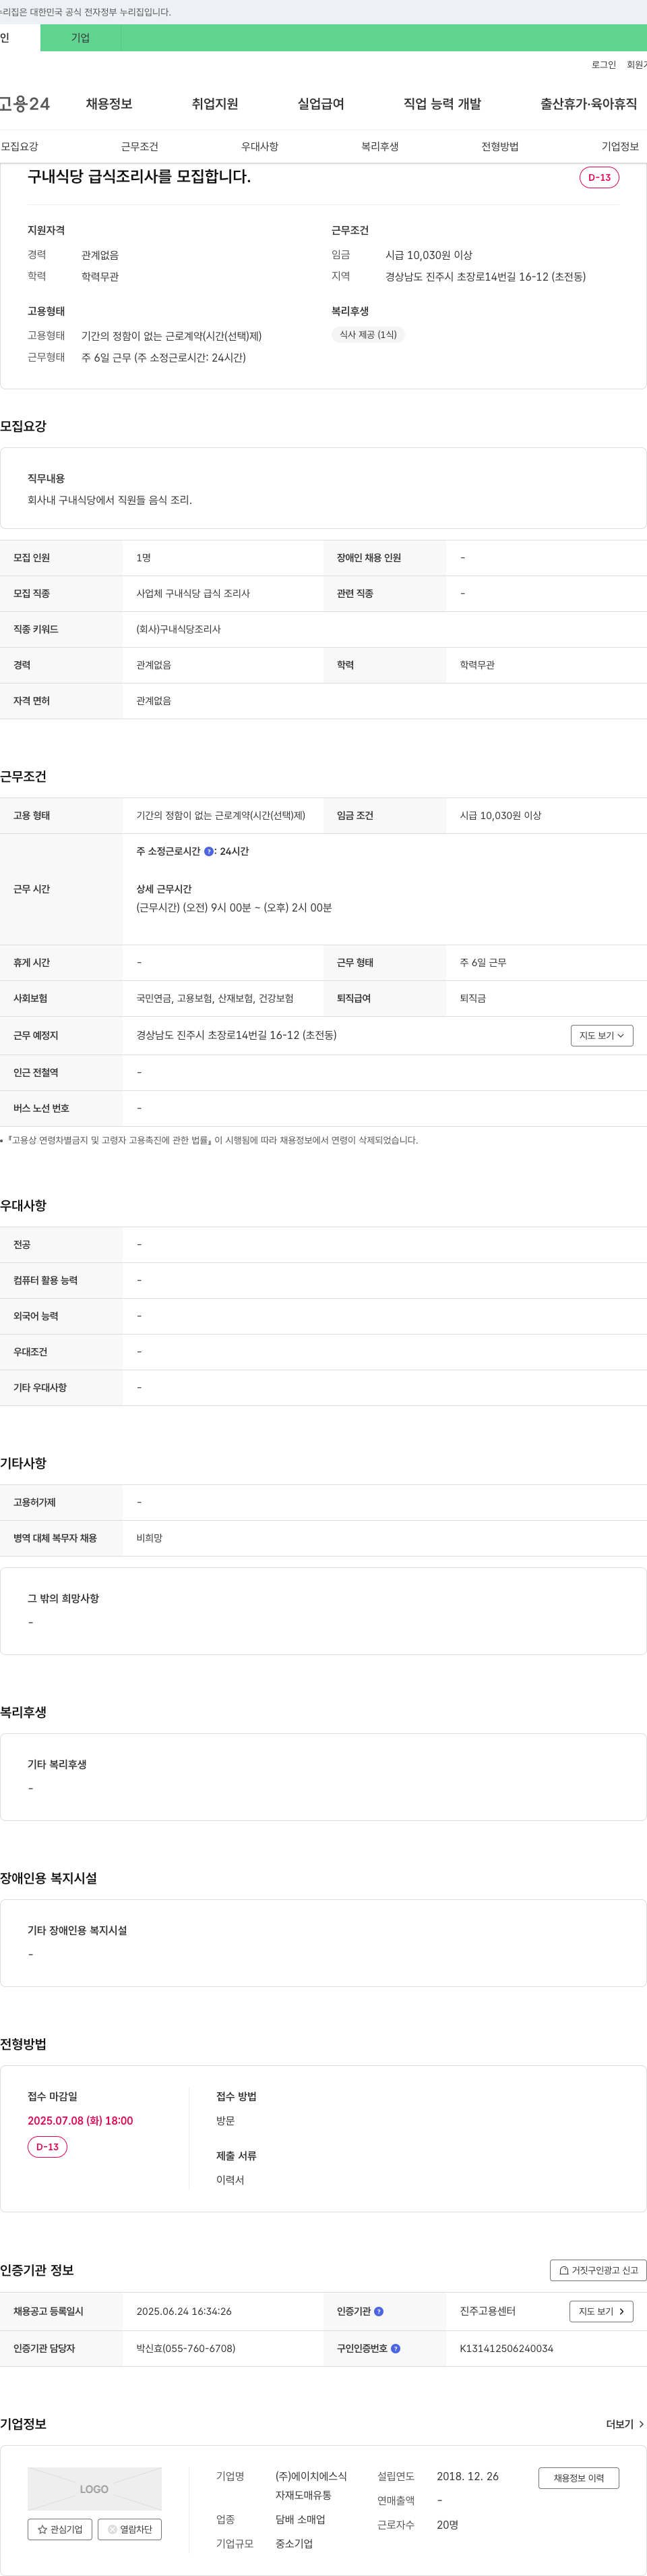Image resolution: width=647 pixels, height=2576 pixels.
Task: Select employee count 20명
Action: pyautogui.click(x=448, y=2524)
